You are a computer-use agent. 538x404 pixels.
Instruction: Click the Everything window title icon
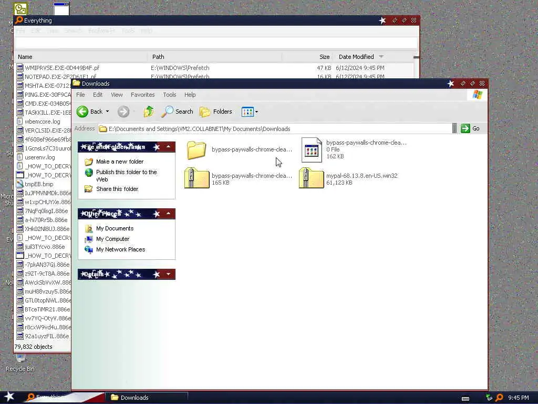[x=19, y=21]
